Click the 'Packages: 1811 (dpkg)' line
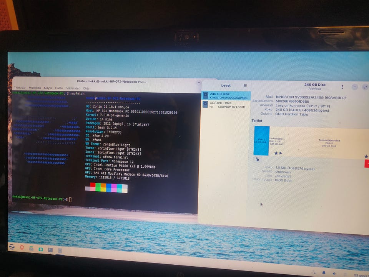Viewport: 369px width, 277px height. pos(117,123)
